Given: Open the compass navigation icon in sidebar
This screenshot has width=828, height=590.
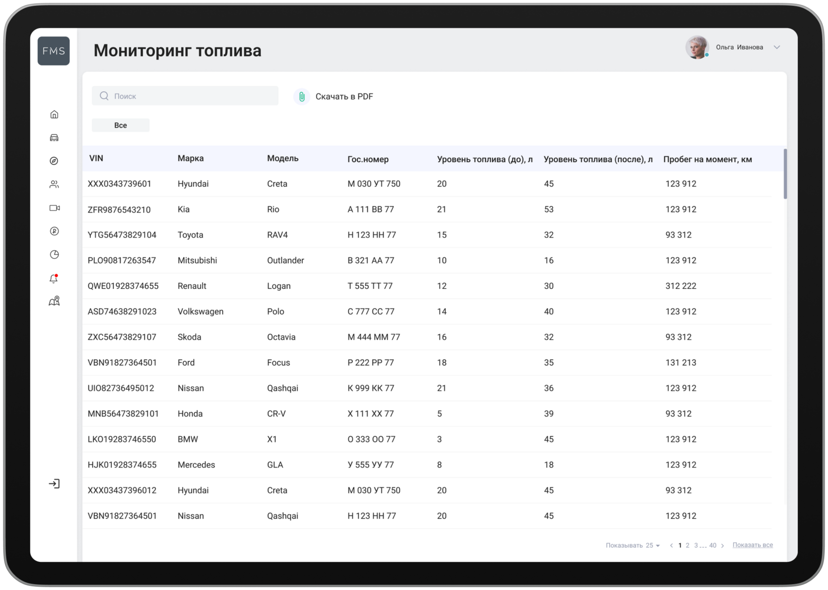Looking at the screenshot, I should coord(54,161).
